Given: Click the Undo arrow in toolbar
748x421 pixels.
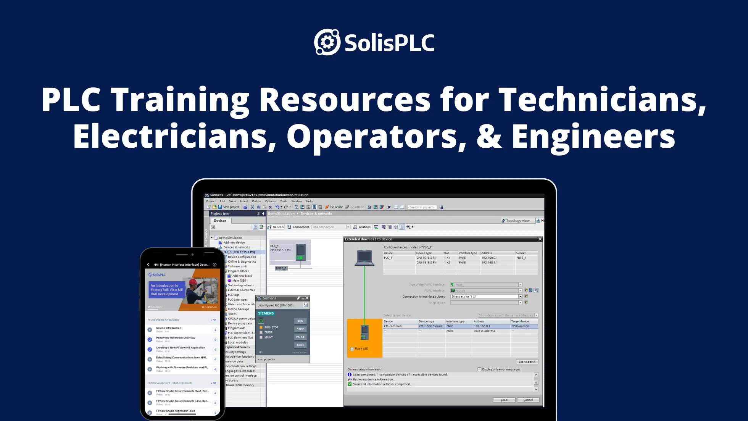Looking at the screenshot, I should (277, 207).
